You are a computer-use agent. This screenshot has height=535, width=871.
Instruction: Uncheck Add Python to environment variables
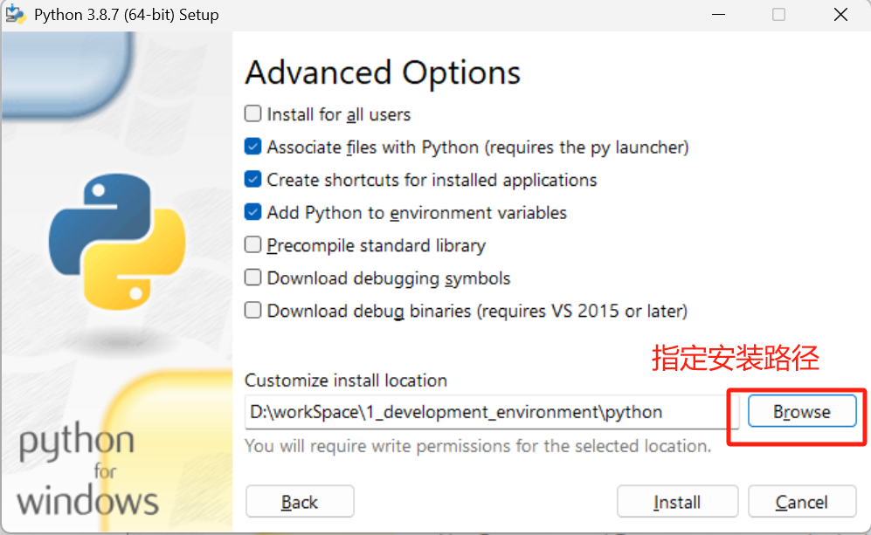pos(252,213)
